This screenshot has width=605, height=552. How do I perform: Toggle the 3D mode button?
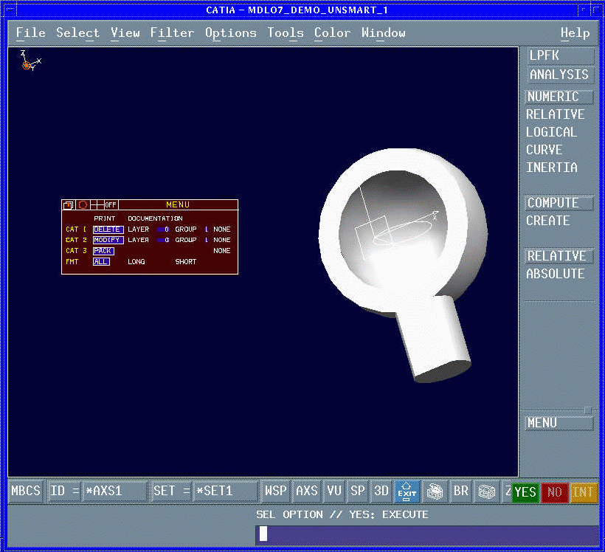[381, 491]
